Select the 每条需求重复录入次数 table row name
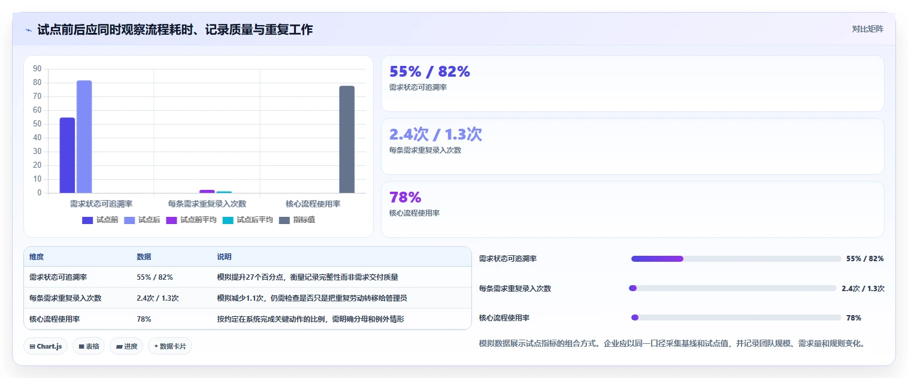Screen dimensions: 908x378 tap(65, 298)
